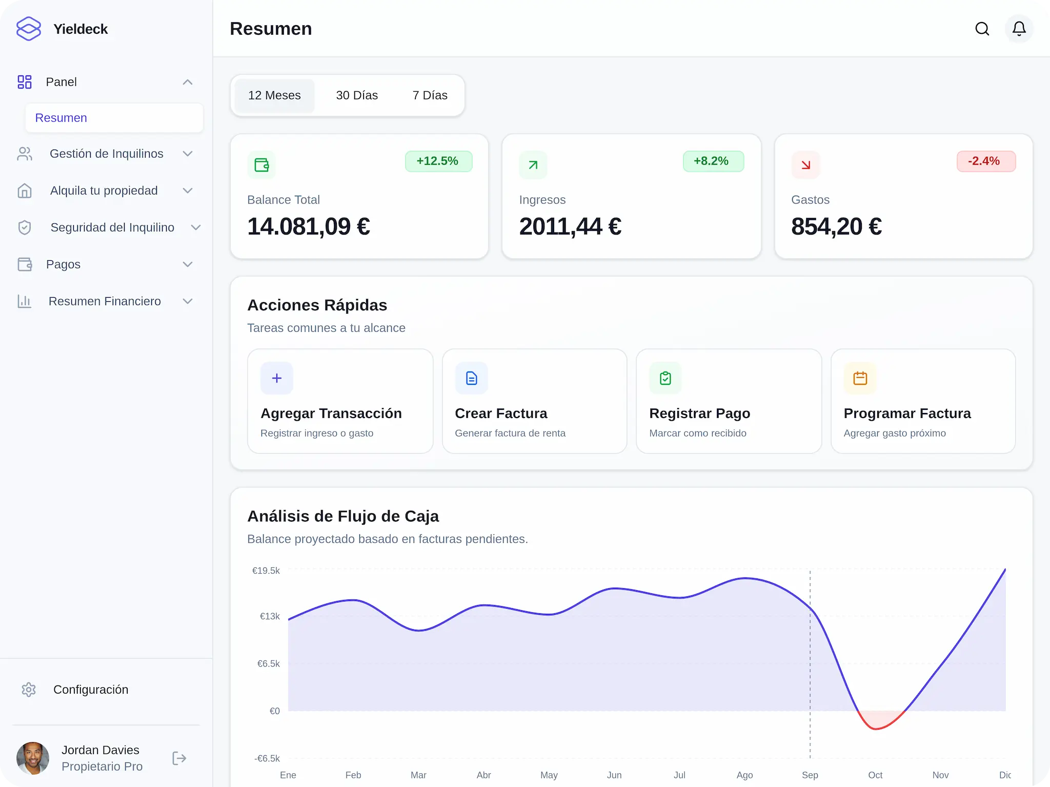Open the Resumen sidebar link
1050x787 pixels.
(61, 118)
